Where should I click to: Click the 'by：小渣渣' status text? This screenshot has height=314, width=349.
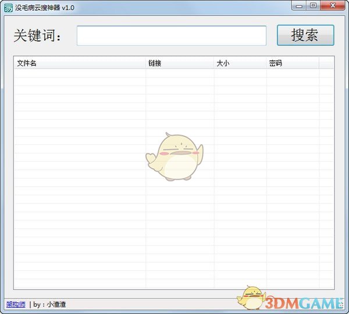tap(49, 304)
